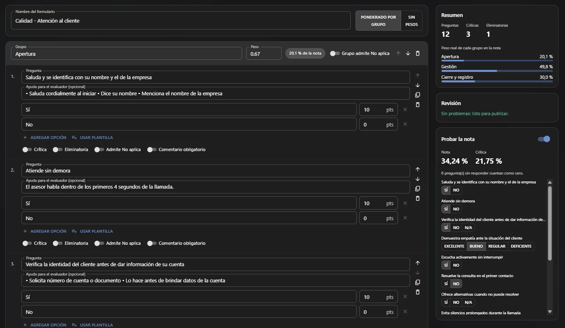Click the 'Nombre del formulario' field
The width and height of the screenshot is (565, 328).
181,21
